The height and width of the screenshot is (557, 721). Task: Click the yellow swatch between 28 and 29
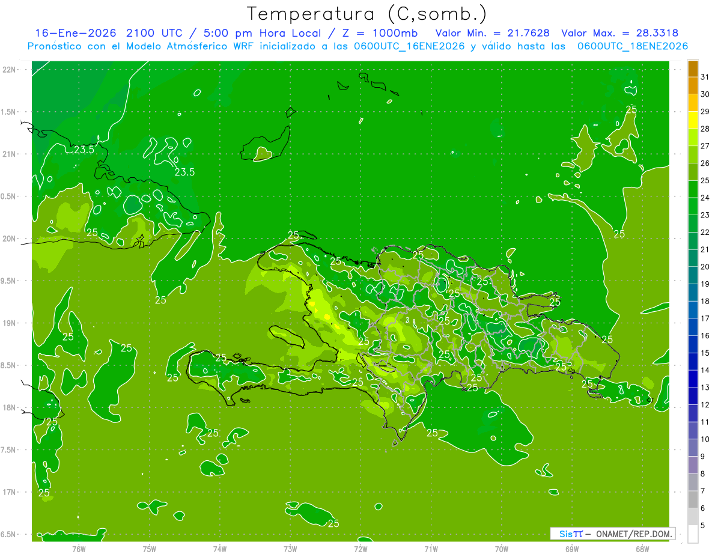tap(693, 120)
